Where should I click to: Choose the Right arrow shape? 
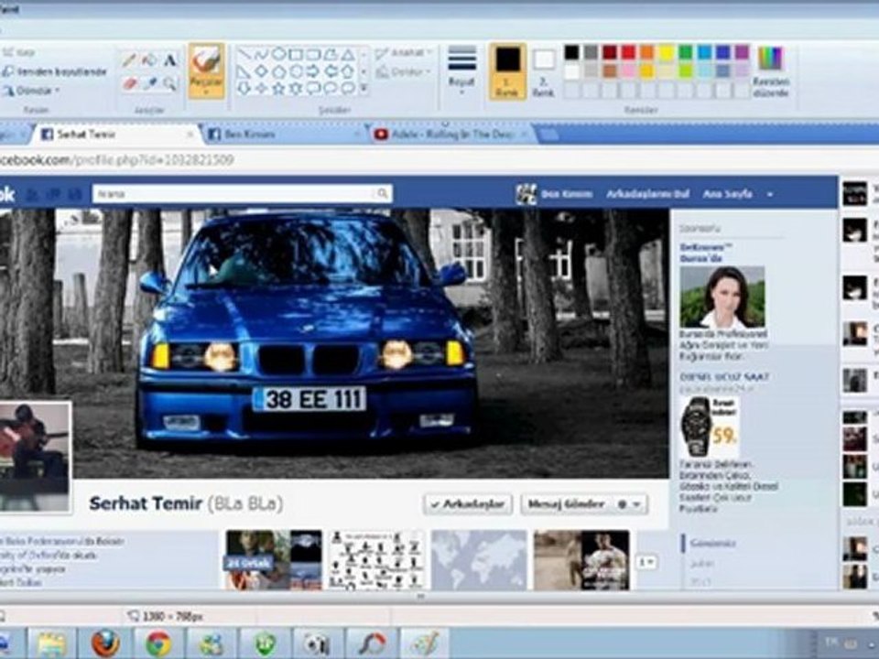pos(313,71)
